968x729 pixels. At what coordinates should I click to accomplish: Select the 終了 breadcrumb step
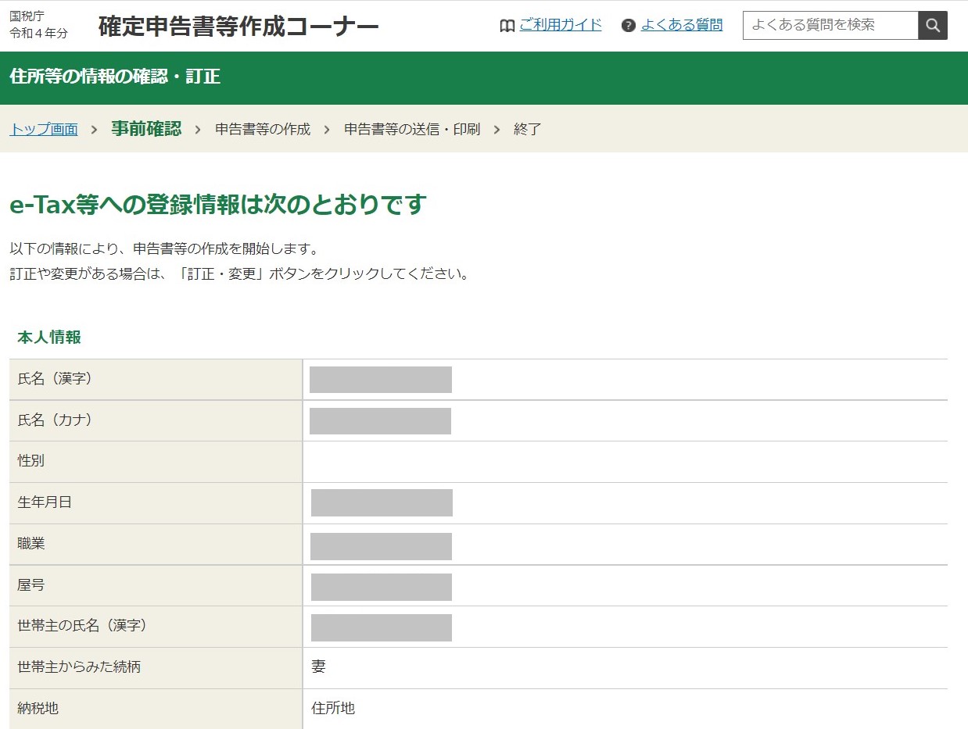point(527,130)
